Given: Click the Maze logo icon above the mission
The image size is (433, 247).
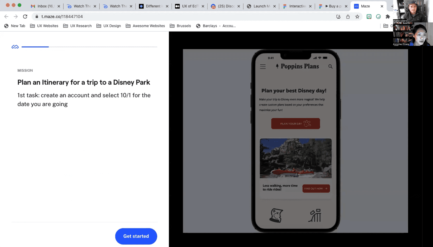Looking at the screenshot, I should (x=15, y=47).
